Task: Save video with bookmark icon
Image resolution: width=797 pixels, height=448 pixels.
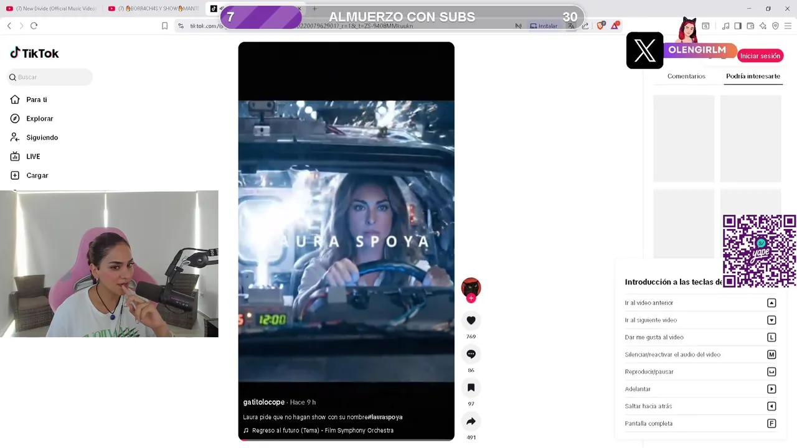Action: 471,388
